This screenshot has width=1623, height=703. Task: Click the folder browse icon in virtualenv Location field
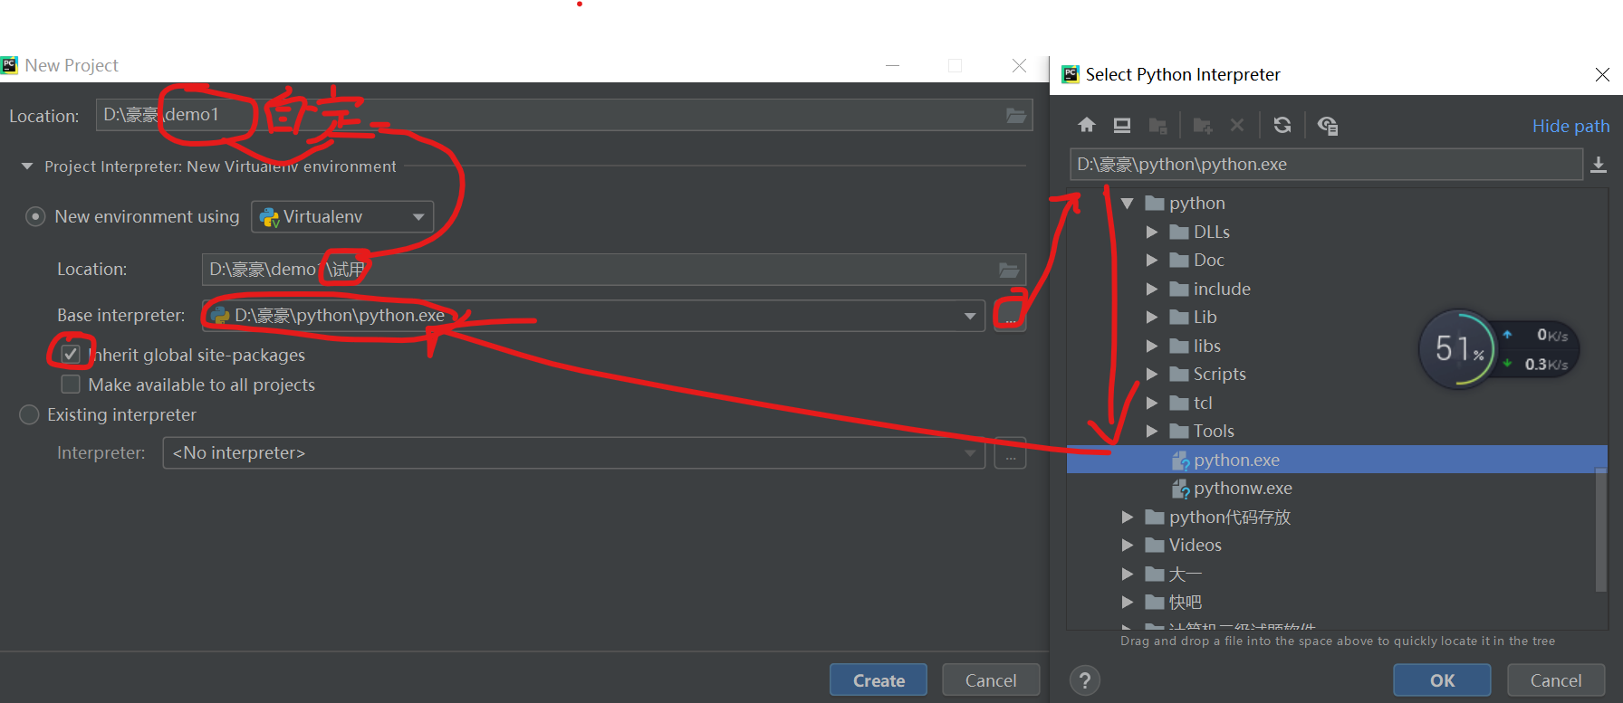(x=1009, y=270)
